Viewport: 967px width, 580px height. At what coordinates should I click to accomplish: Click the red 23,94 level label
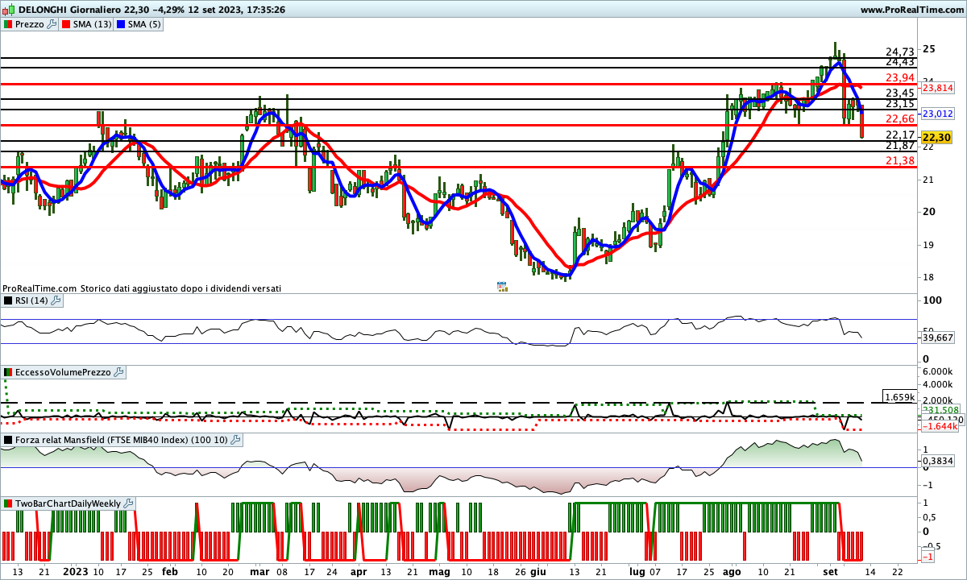(x=899, y=77)
